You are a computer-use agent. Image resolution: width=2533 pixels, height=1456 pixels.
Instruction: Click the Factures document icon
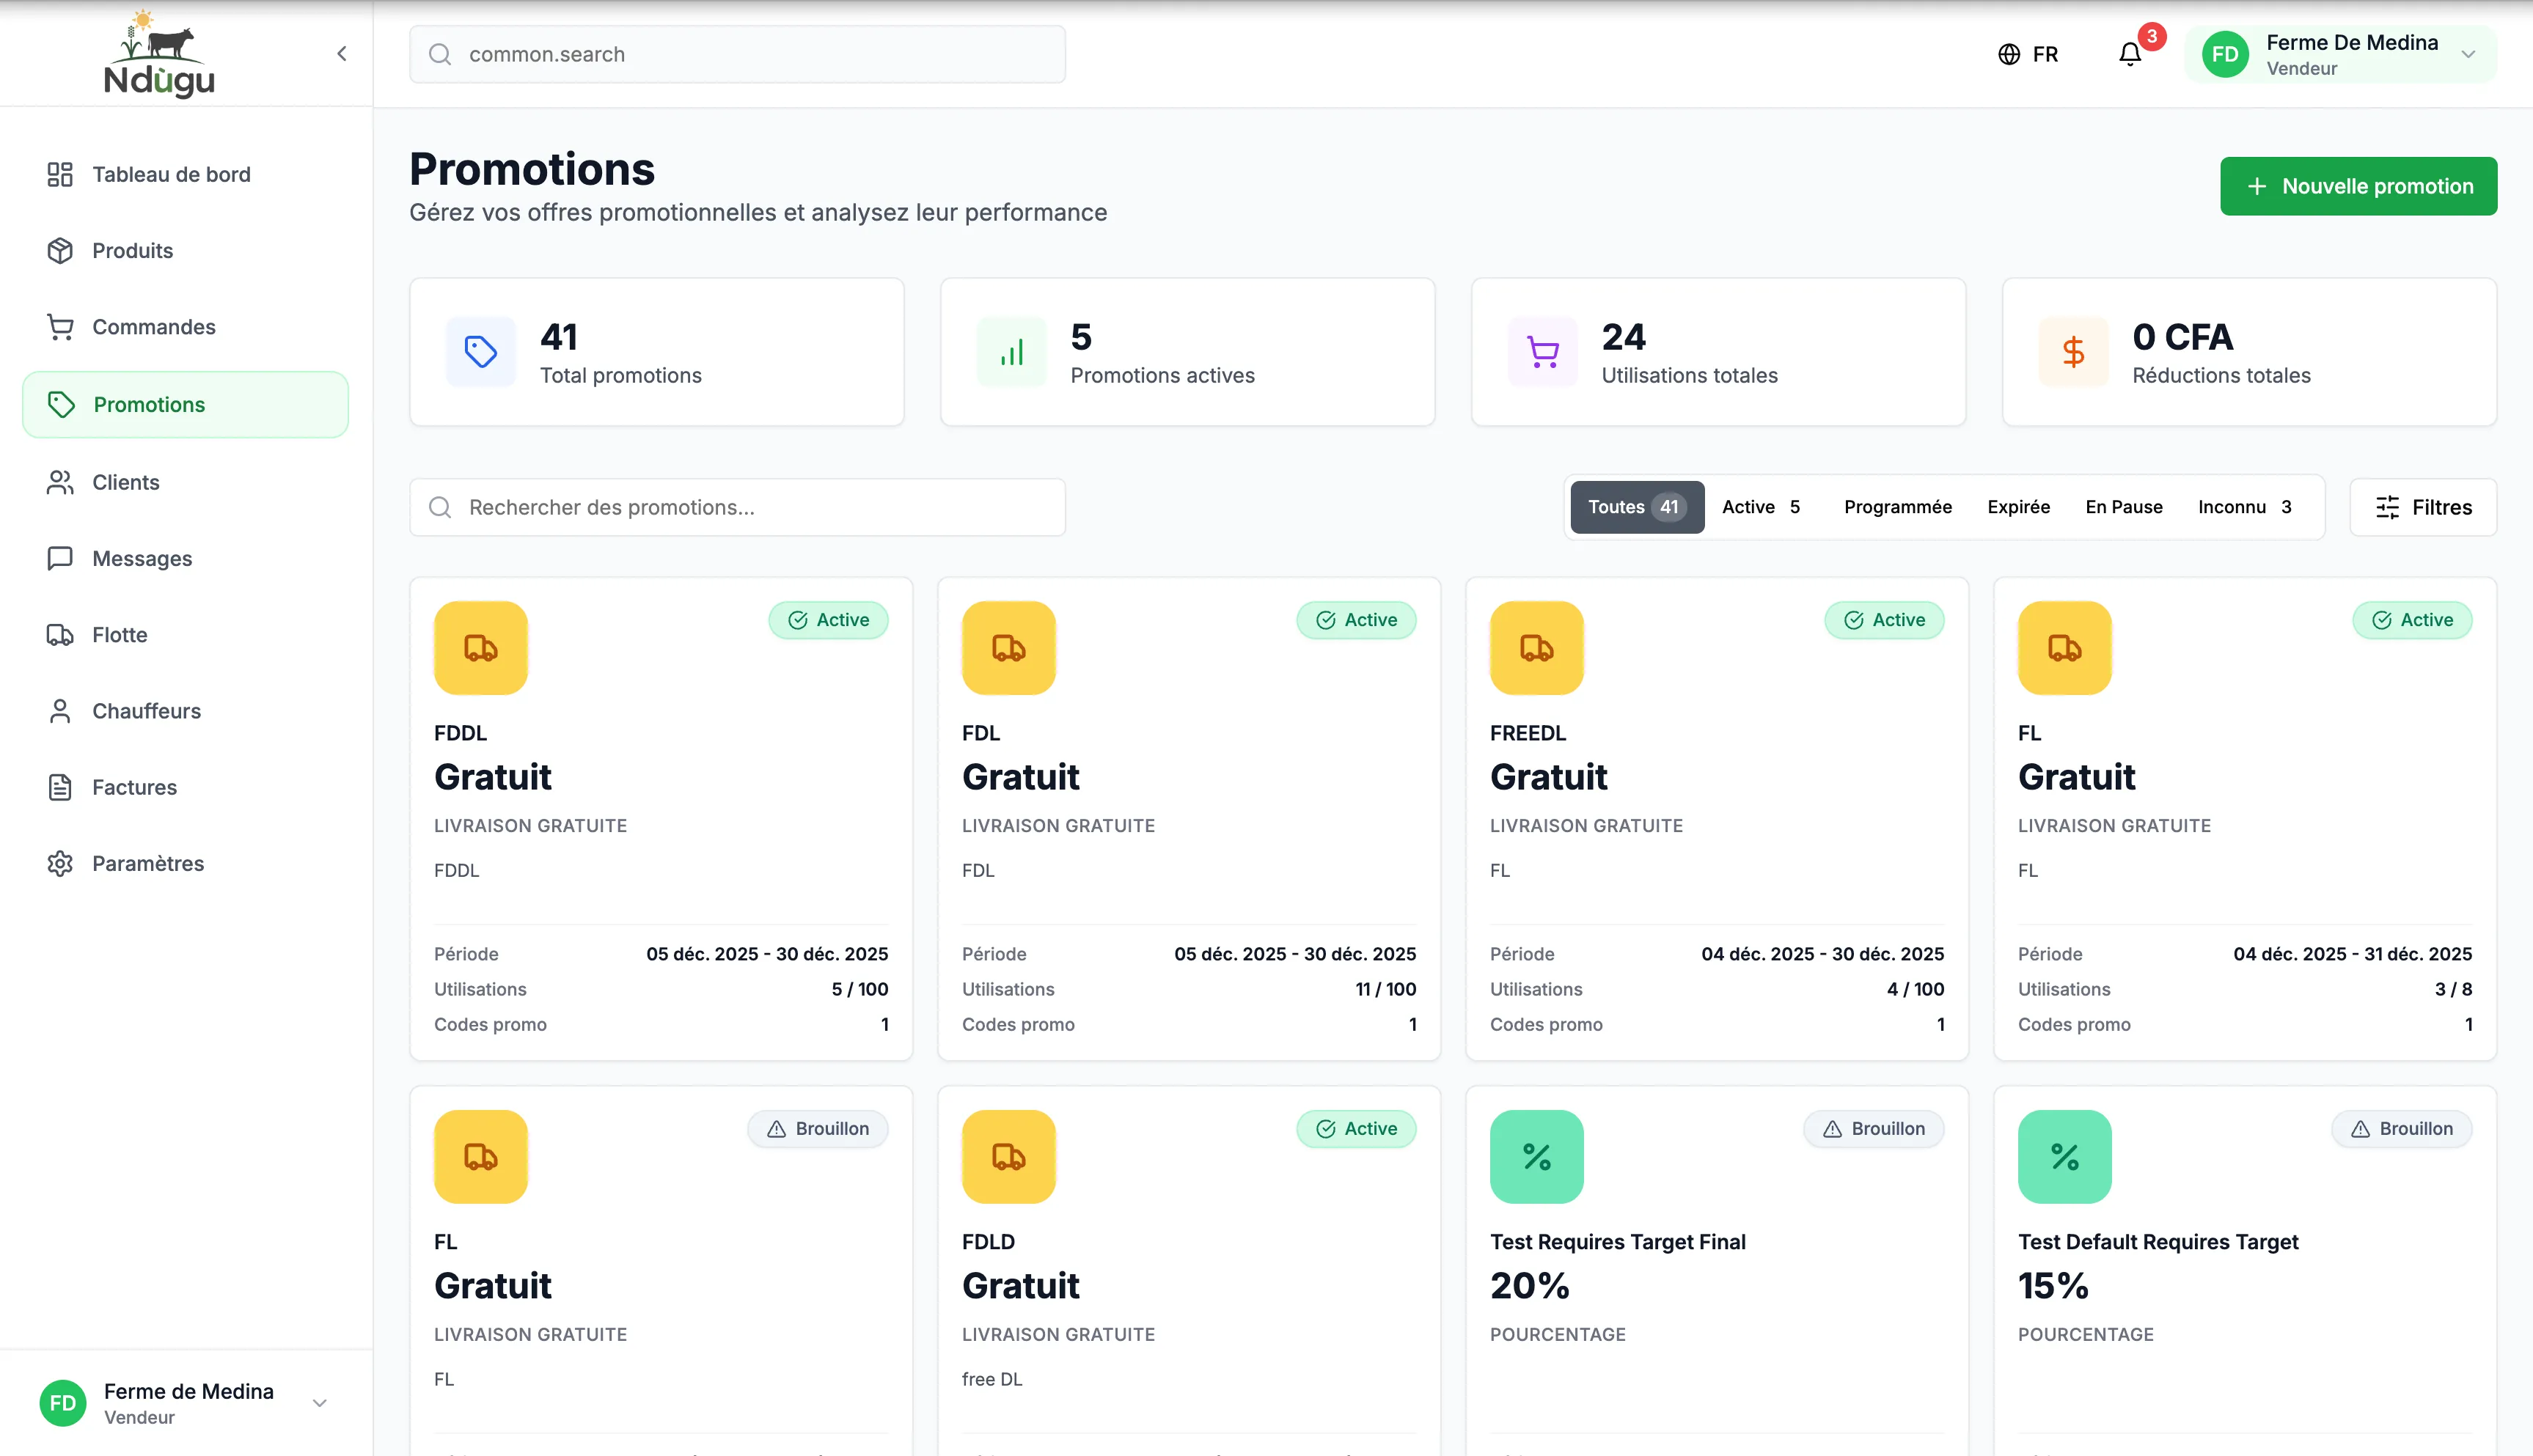[60, 787]
